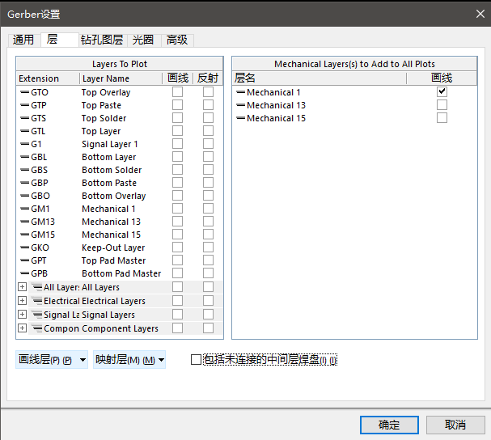Click the Electrical Layers stack icon
The image size is (491, 440).
[x=37, y=301]
